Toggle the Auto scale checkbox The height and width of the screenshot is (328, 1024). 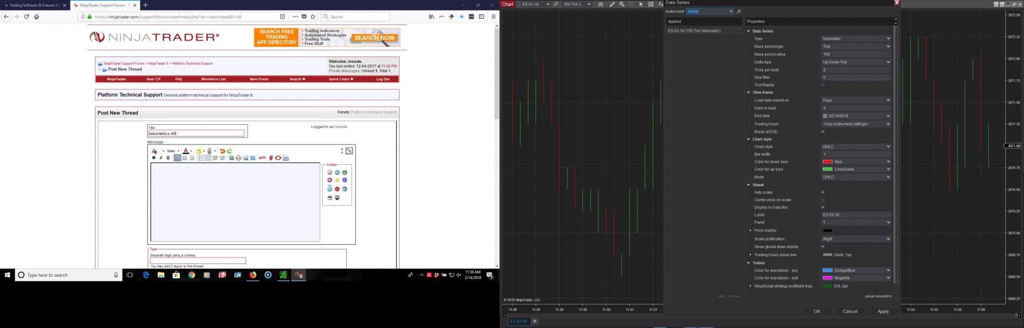tap(823, 193)
